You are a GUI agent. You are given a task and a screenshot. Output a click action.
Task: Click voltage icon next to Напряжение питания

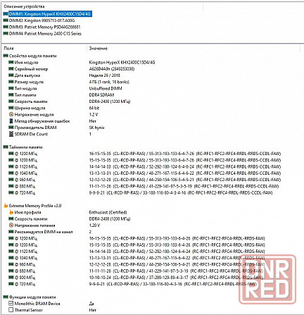pyautogui.click(x=11, y=226)
